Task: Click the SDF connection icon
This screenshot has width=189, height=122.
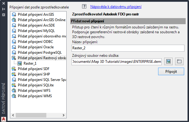Action: tap(14, 69)
